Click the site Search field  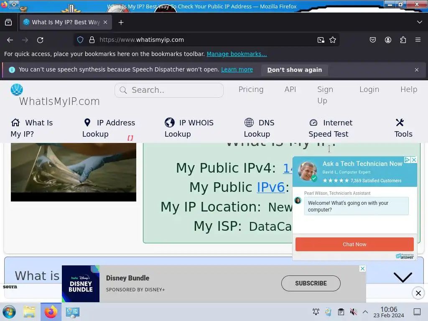[169, 90]
